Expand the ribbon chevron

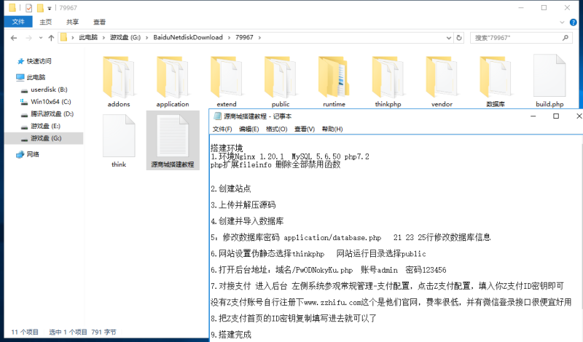click(562, 23)
